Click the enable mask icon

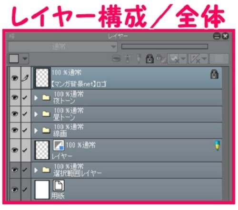[174, 59]
